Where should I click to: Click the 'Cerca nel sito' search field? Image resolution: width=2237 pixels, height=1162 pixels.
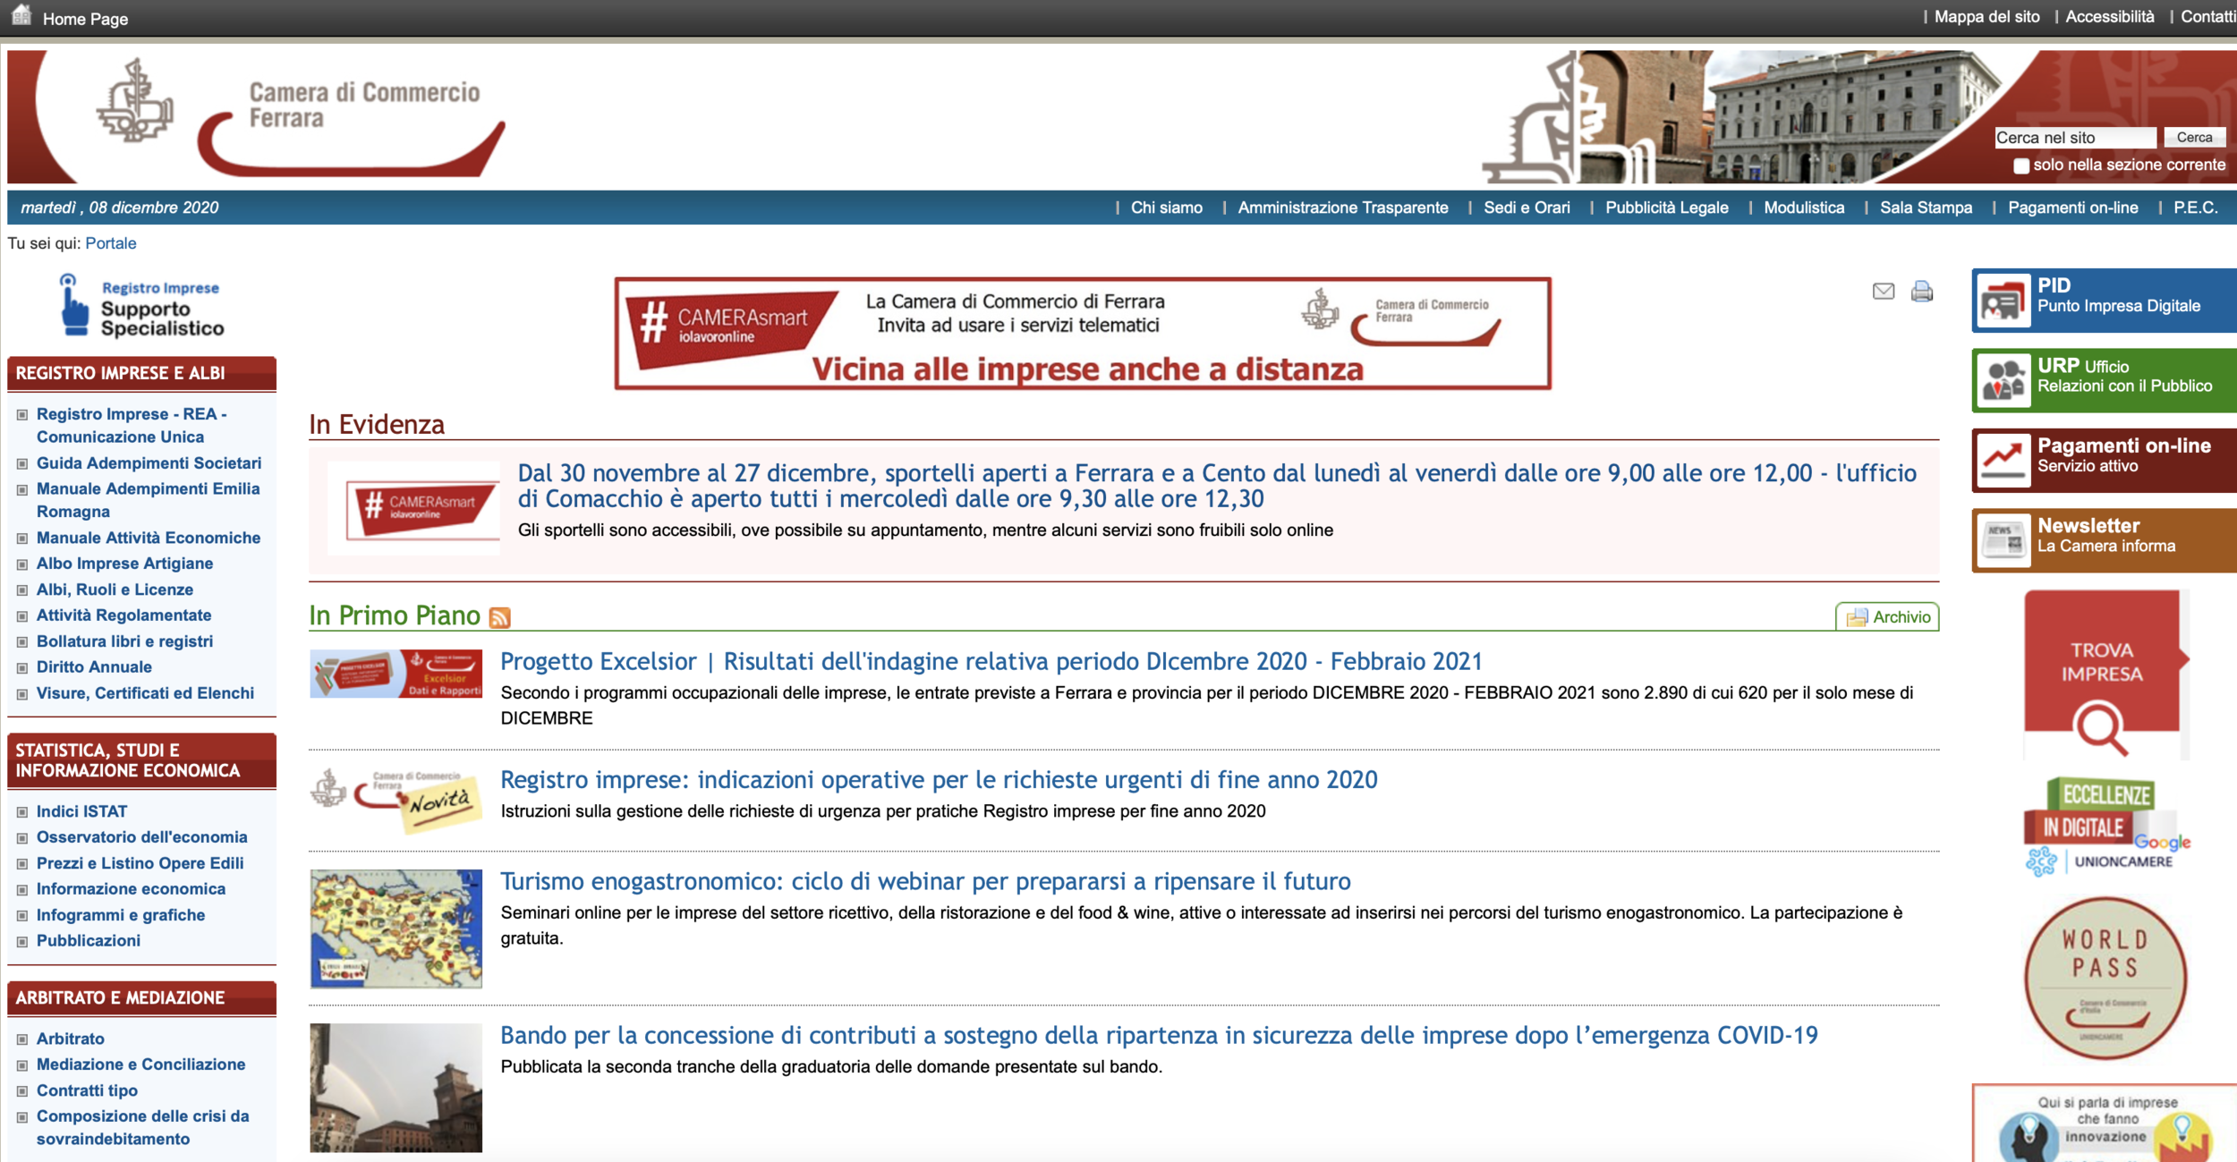2074,138
